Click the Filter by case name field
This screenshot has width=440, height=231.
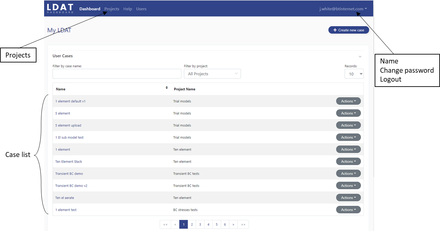[117, 74]
